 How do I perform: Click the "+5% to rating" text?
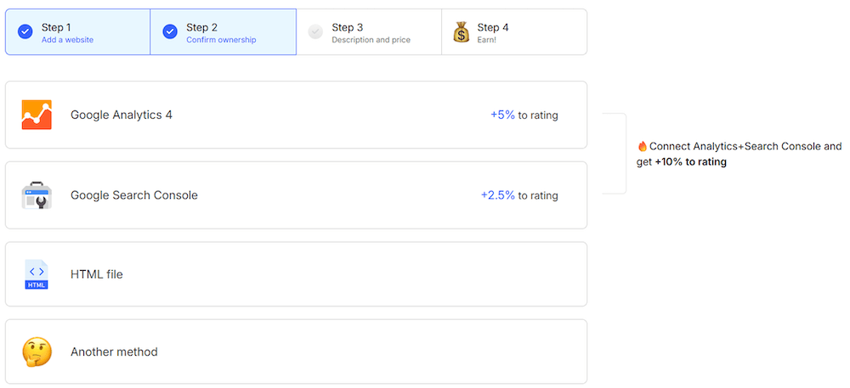tap(524, 115)
